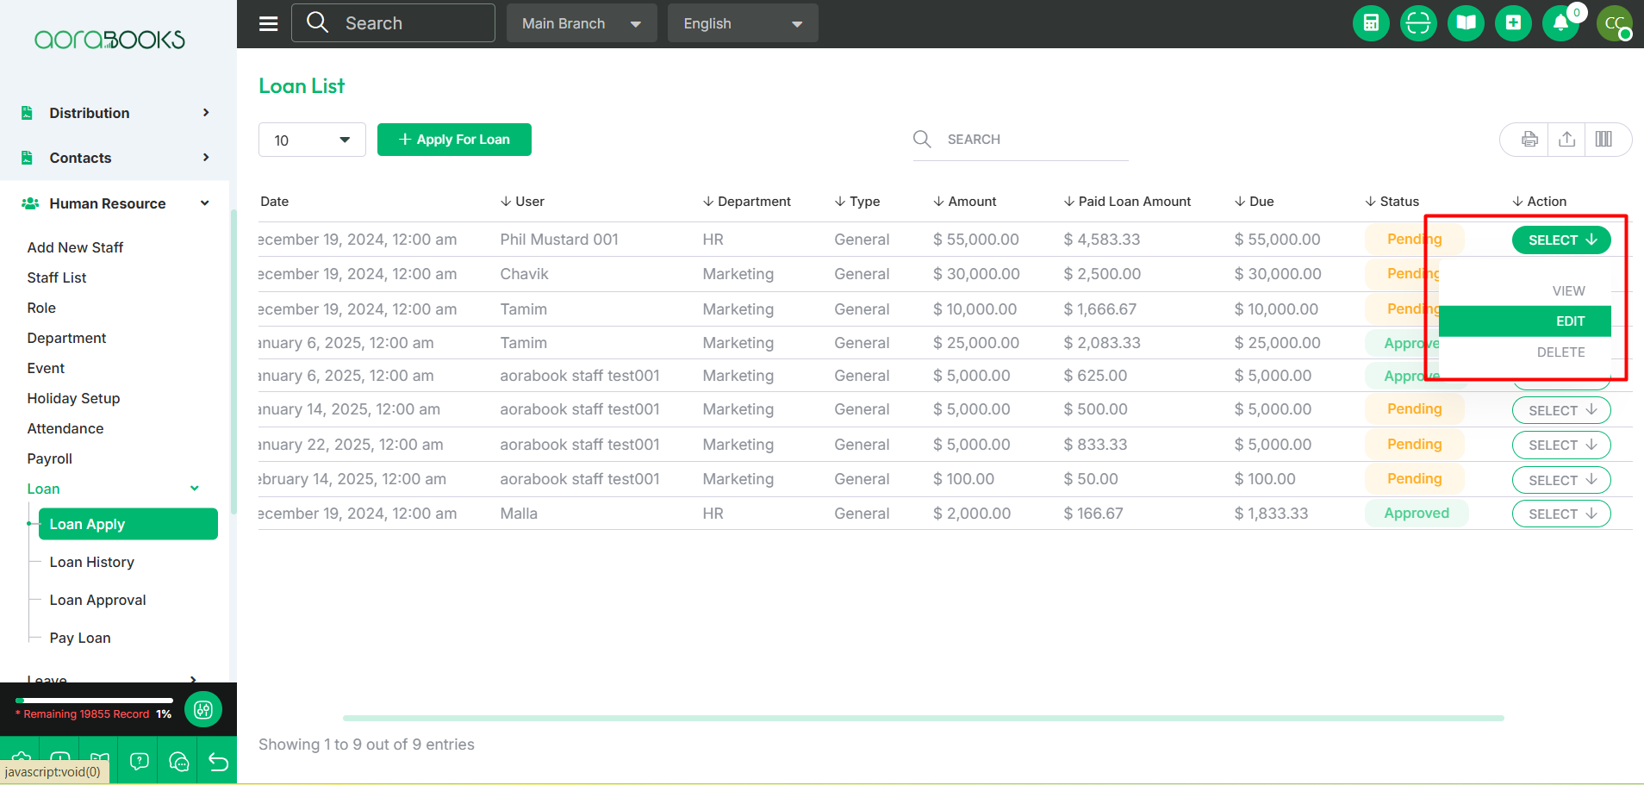
Task: Sort by Department column header
Action: (x=746, y=202)
